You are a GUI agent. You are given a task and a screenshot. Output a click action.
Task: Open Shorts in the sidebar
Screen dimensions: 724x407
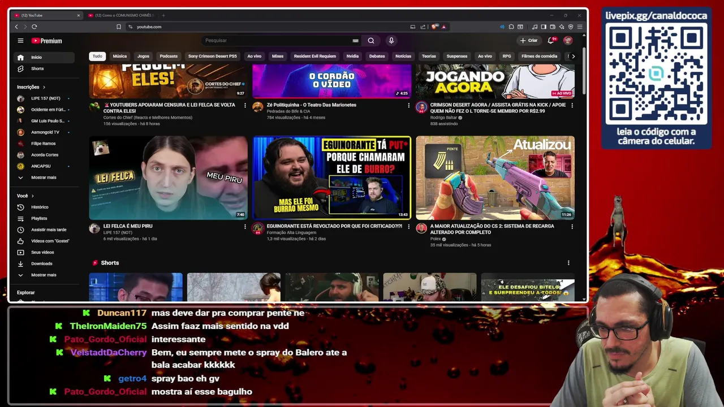point(44,68)
